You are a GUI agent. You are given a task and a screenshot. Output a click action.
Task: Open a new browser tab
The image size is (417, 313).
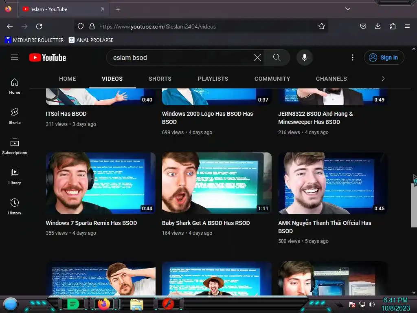[118, 9]
